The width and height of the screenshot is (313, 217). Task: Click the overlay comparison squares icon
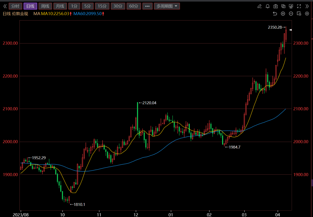click(283, 6)
